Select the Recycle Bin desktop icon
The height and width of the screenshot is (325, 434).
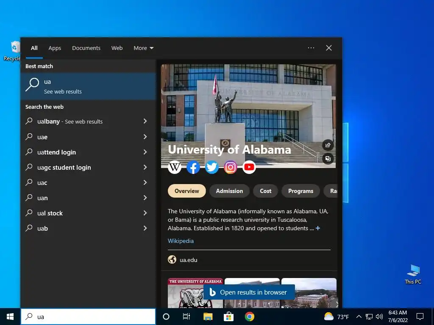coord(12,51)
